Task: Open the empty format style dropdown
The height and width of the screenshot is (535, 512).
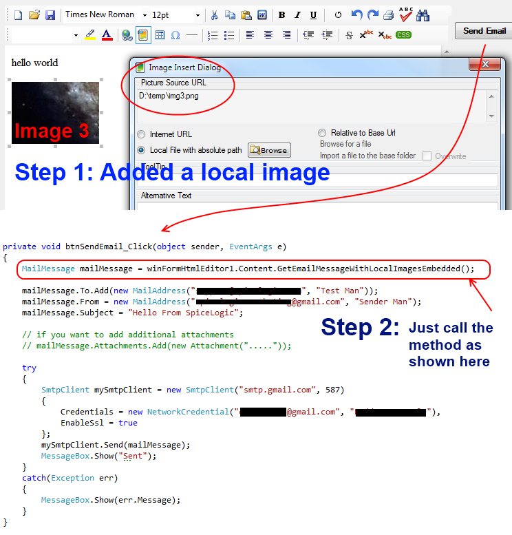Action: [x=76, y=35]
